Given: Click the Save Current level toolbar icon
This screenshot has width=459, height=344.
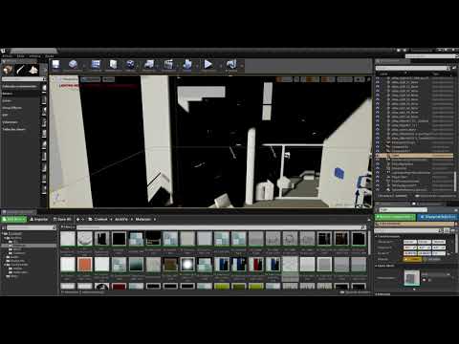Looking at the screenshot, I should (x=55, y=65).
